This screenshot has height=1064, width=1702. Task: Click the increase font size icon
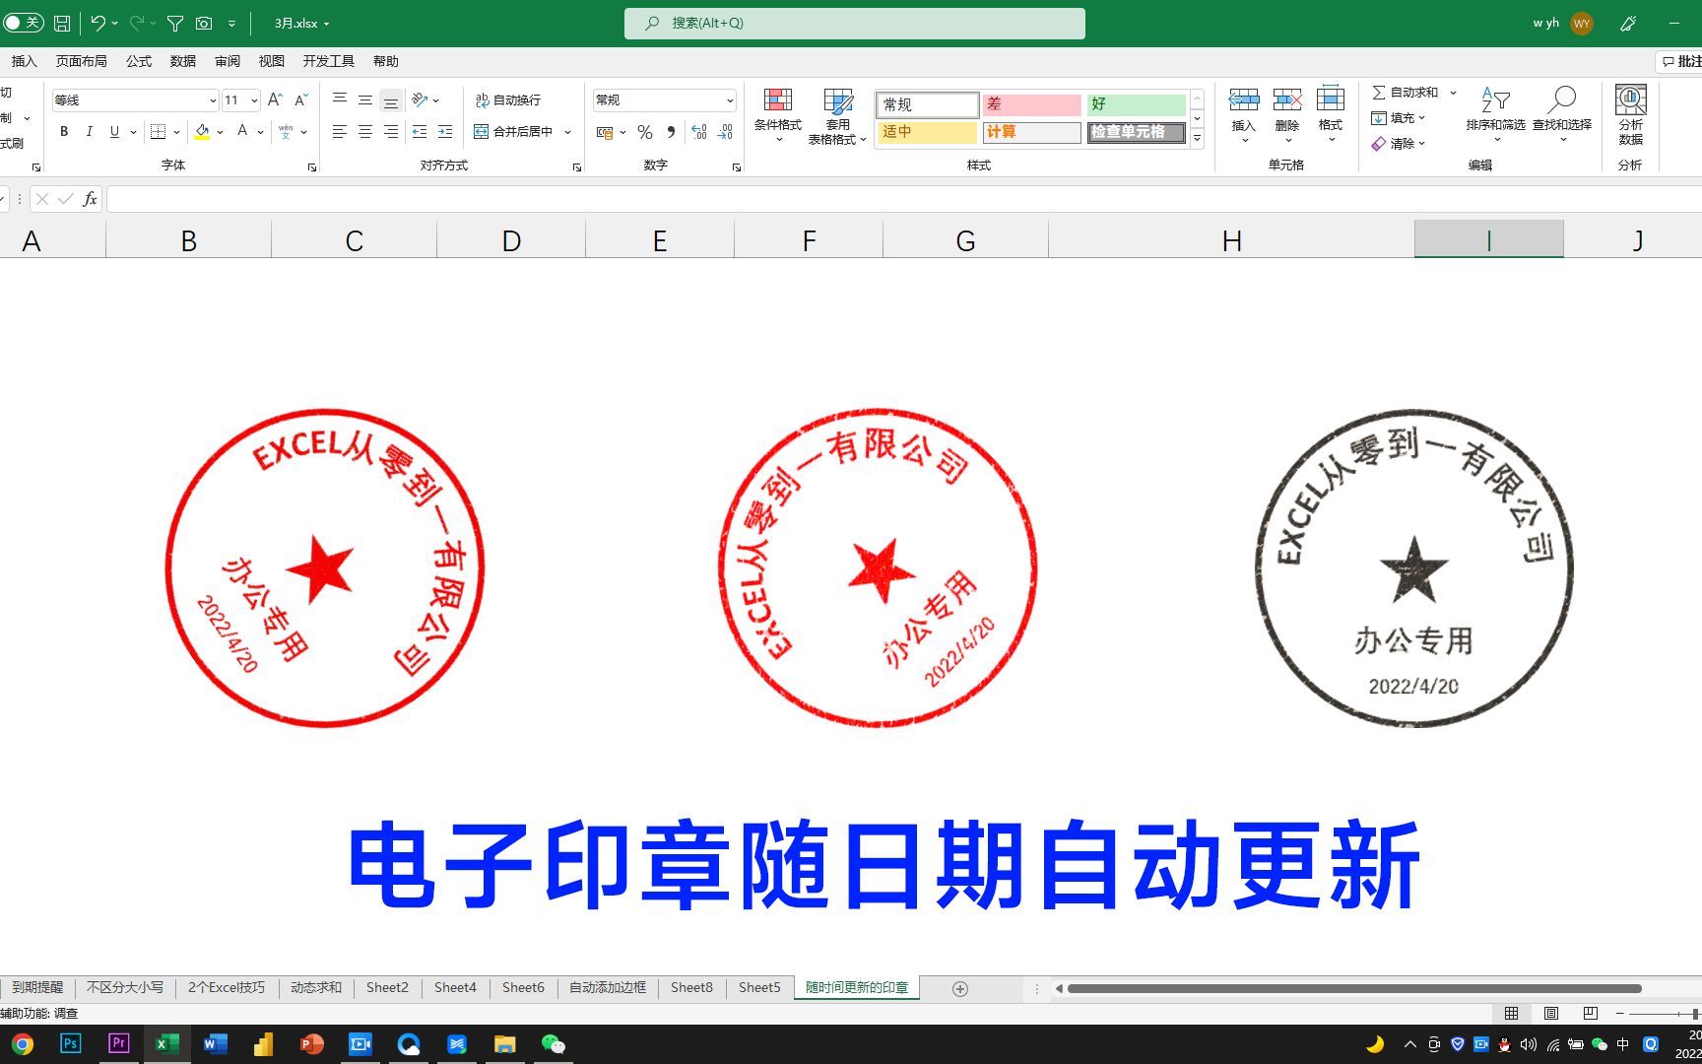tap(275, 100)
